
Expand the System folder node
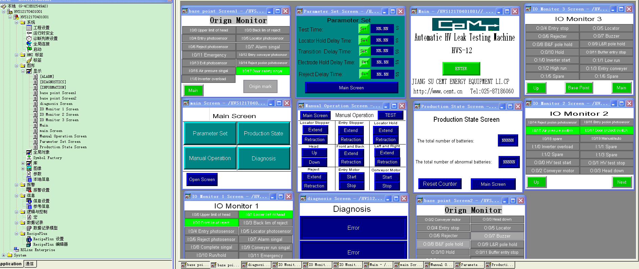click(x=3, y=255)
